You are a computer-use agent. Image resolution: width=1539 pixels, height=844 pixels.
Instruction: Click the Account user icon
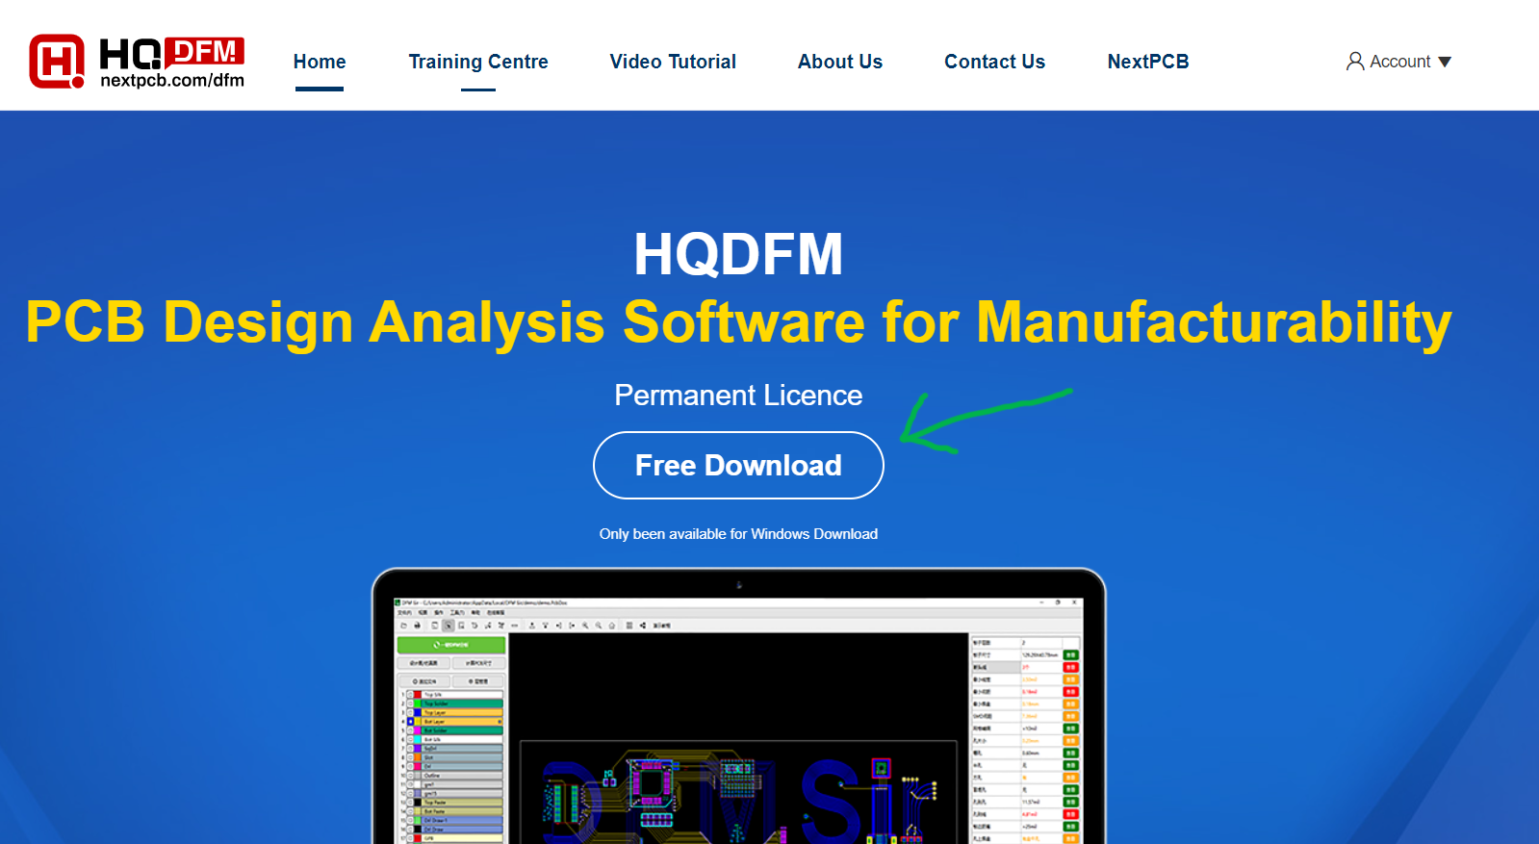(1355, 62)
